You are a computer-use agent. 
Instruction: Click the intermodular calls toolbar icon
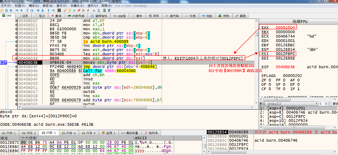coord(99,10)
